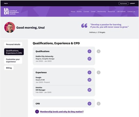Screen dimensions: 139x117
Task: Click the Deloitte company name
Action: (39, 87)
